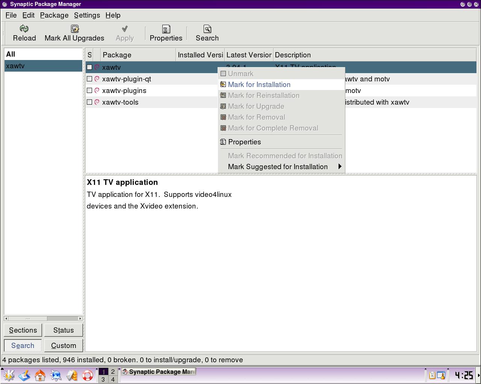Viewport: 481px width, 384px height.
Task: Open the Edit menu
Action: (29, 15)
